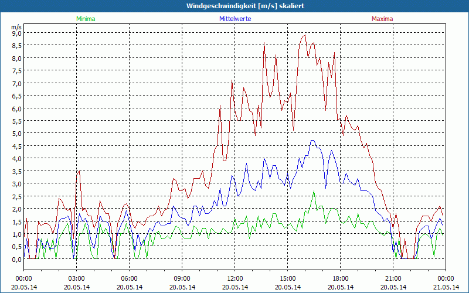Viewport: 469px width, 293px height.
Task: Click the '1,5' y-axis value
Action: (x=17, y=222)
